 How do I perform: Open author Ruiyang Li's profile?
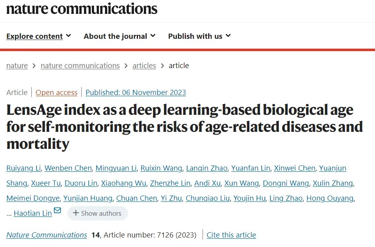pyautogui.click(x=23, y=168)
